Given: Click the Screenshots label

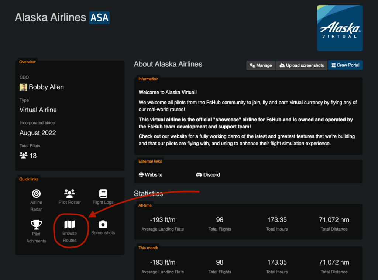Looking at the screenshot, I should 103,233.
